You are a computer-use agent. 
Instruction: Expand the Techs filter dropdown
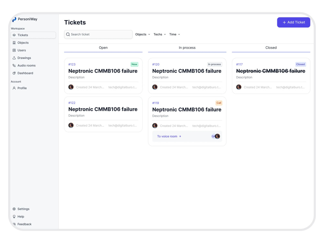[159, 35]
